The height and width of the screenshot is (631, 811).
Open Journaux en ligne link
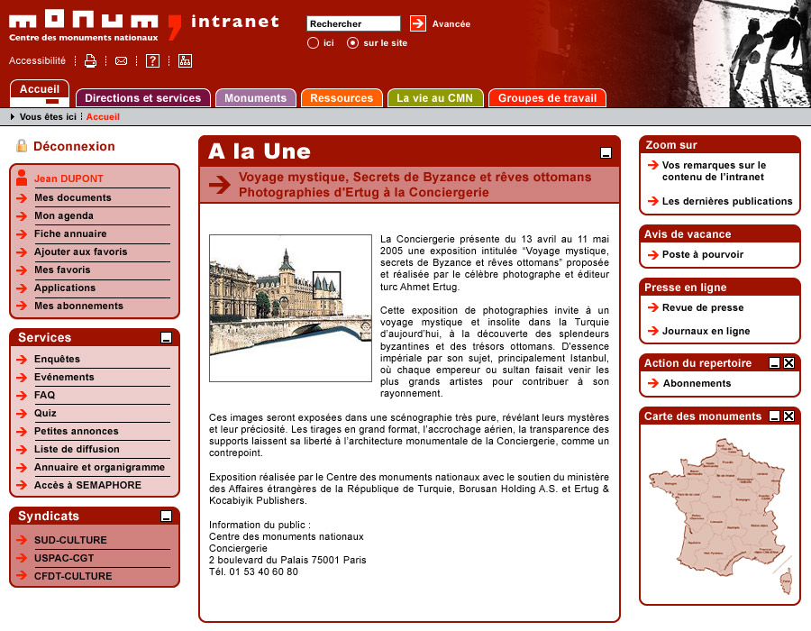pyautogui.click(x=706, y=331)
